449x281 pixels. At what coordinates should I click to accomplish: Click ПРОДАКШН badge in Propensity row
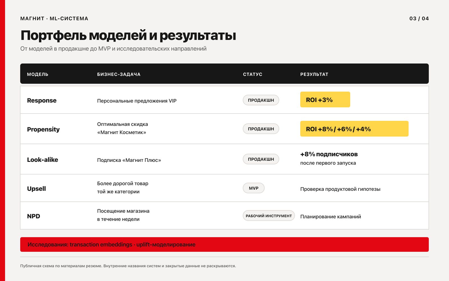tap(261, 129)
